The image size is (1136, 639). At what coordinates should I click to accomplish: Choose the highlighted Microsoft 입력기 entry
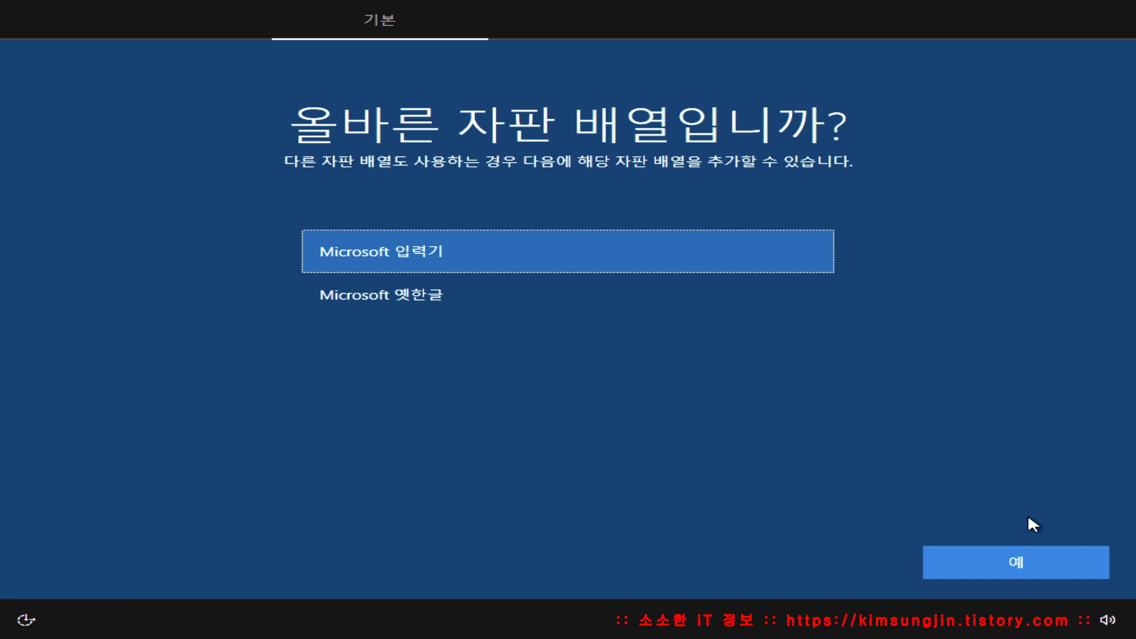tap(567, 251)
